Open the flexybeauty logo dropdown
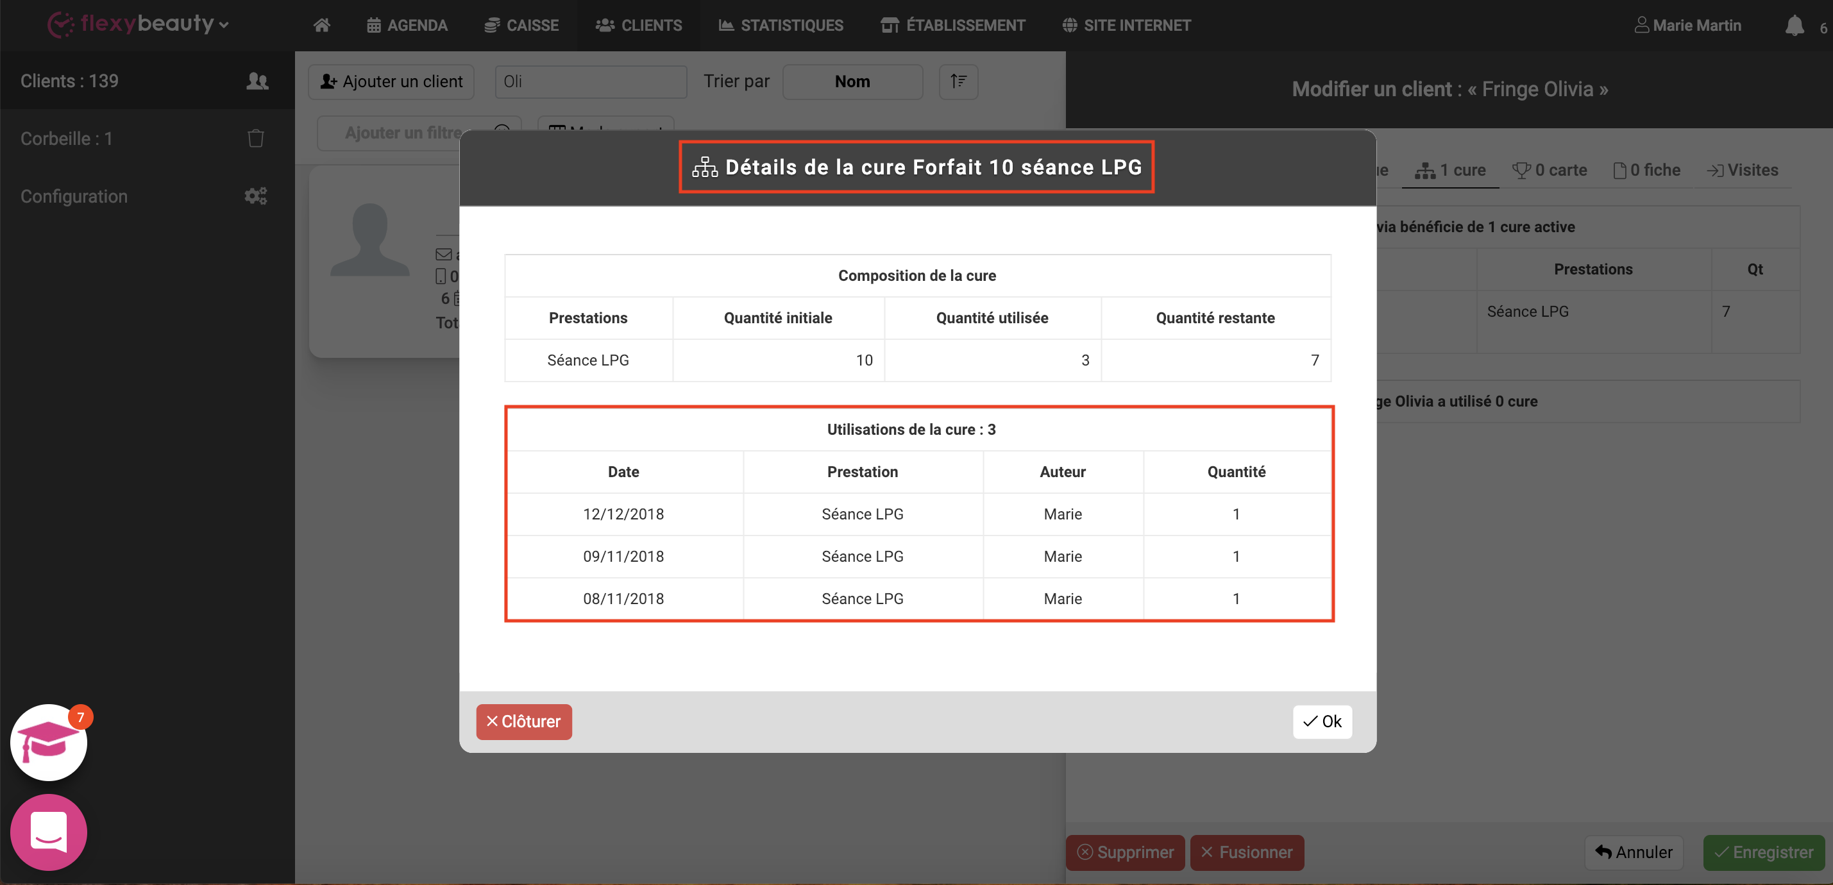 [x=139, y=24]
